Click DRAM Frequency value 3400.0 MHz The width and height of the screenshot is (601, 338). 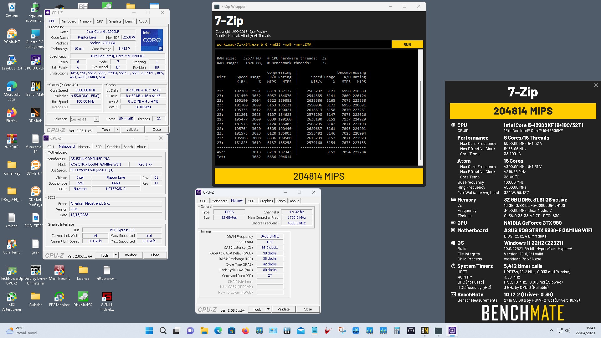[x=270, y=236]
